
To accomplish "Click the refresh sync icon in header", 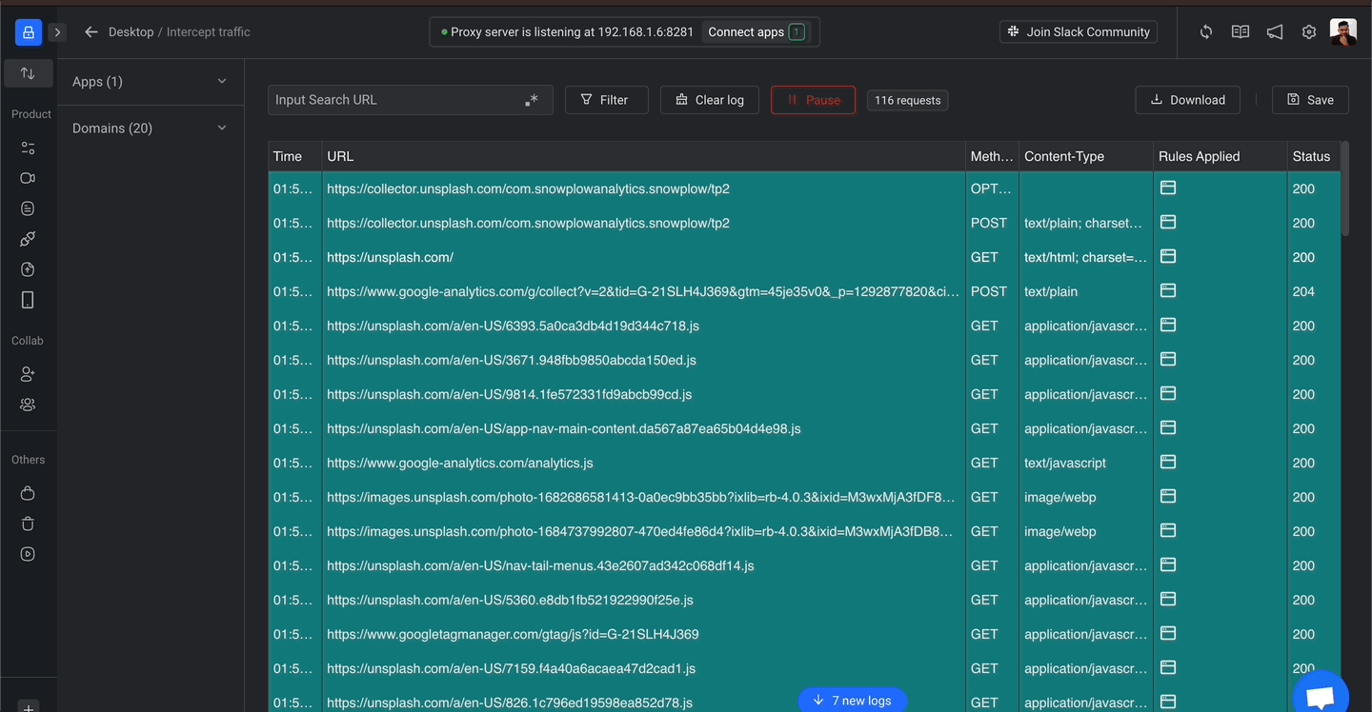I will [x=1206, y=32].
